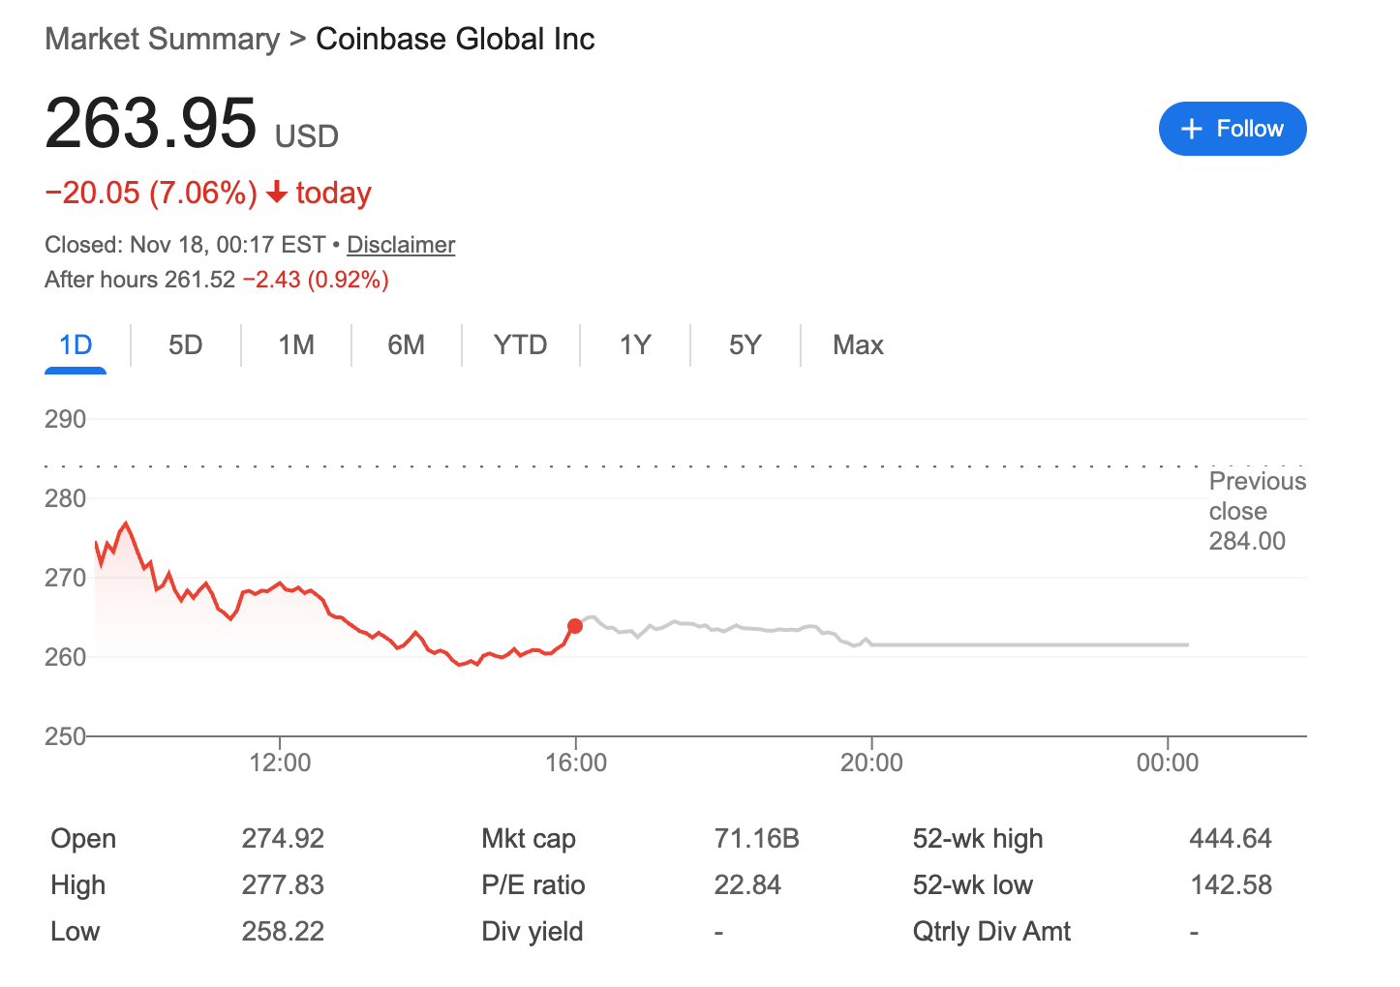Select the YTD time range
This screenshot has height=987, width=1400.
click(x=520, y=344)
